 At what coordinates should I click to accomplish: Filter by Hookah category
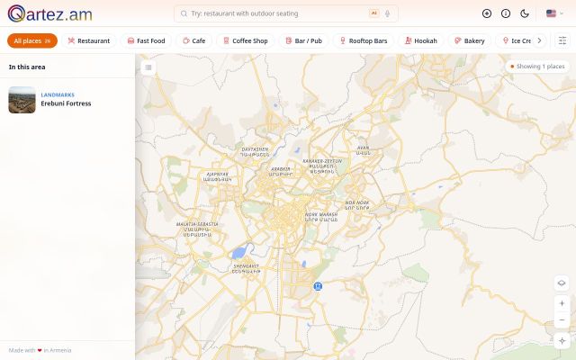pos(421,40)
